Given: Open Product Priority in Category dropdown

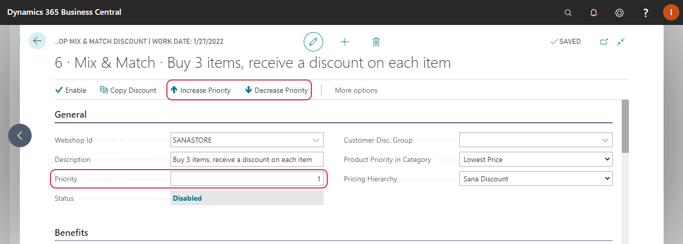Looking at the screenshot, I should pos(536,159).
